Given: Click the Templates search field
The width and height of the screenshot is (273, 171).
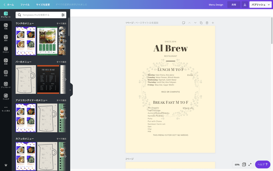Looking at the screenshot, I should [x=40, y=15].
